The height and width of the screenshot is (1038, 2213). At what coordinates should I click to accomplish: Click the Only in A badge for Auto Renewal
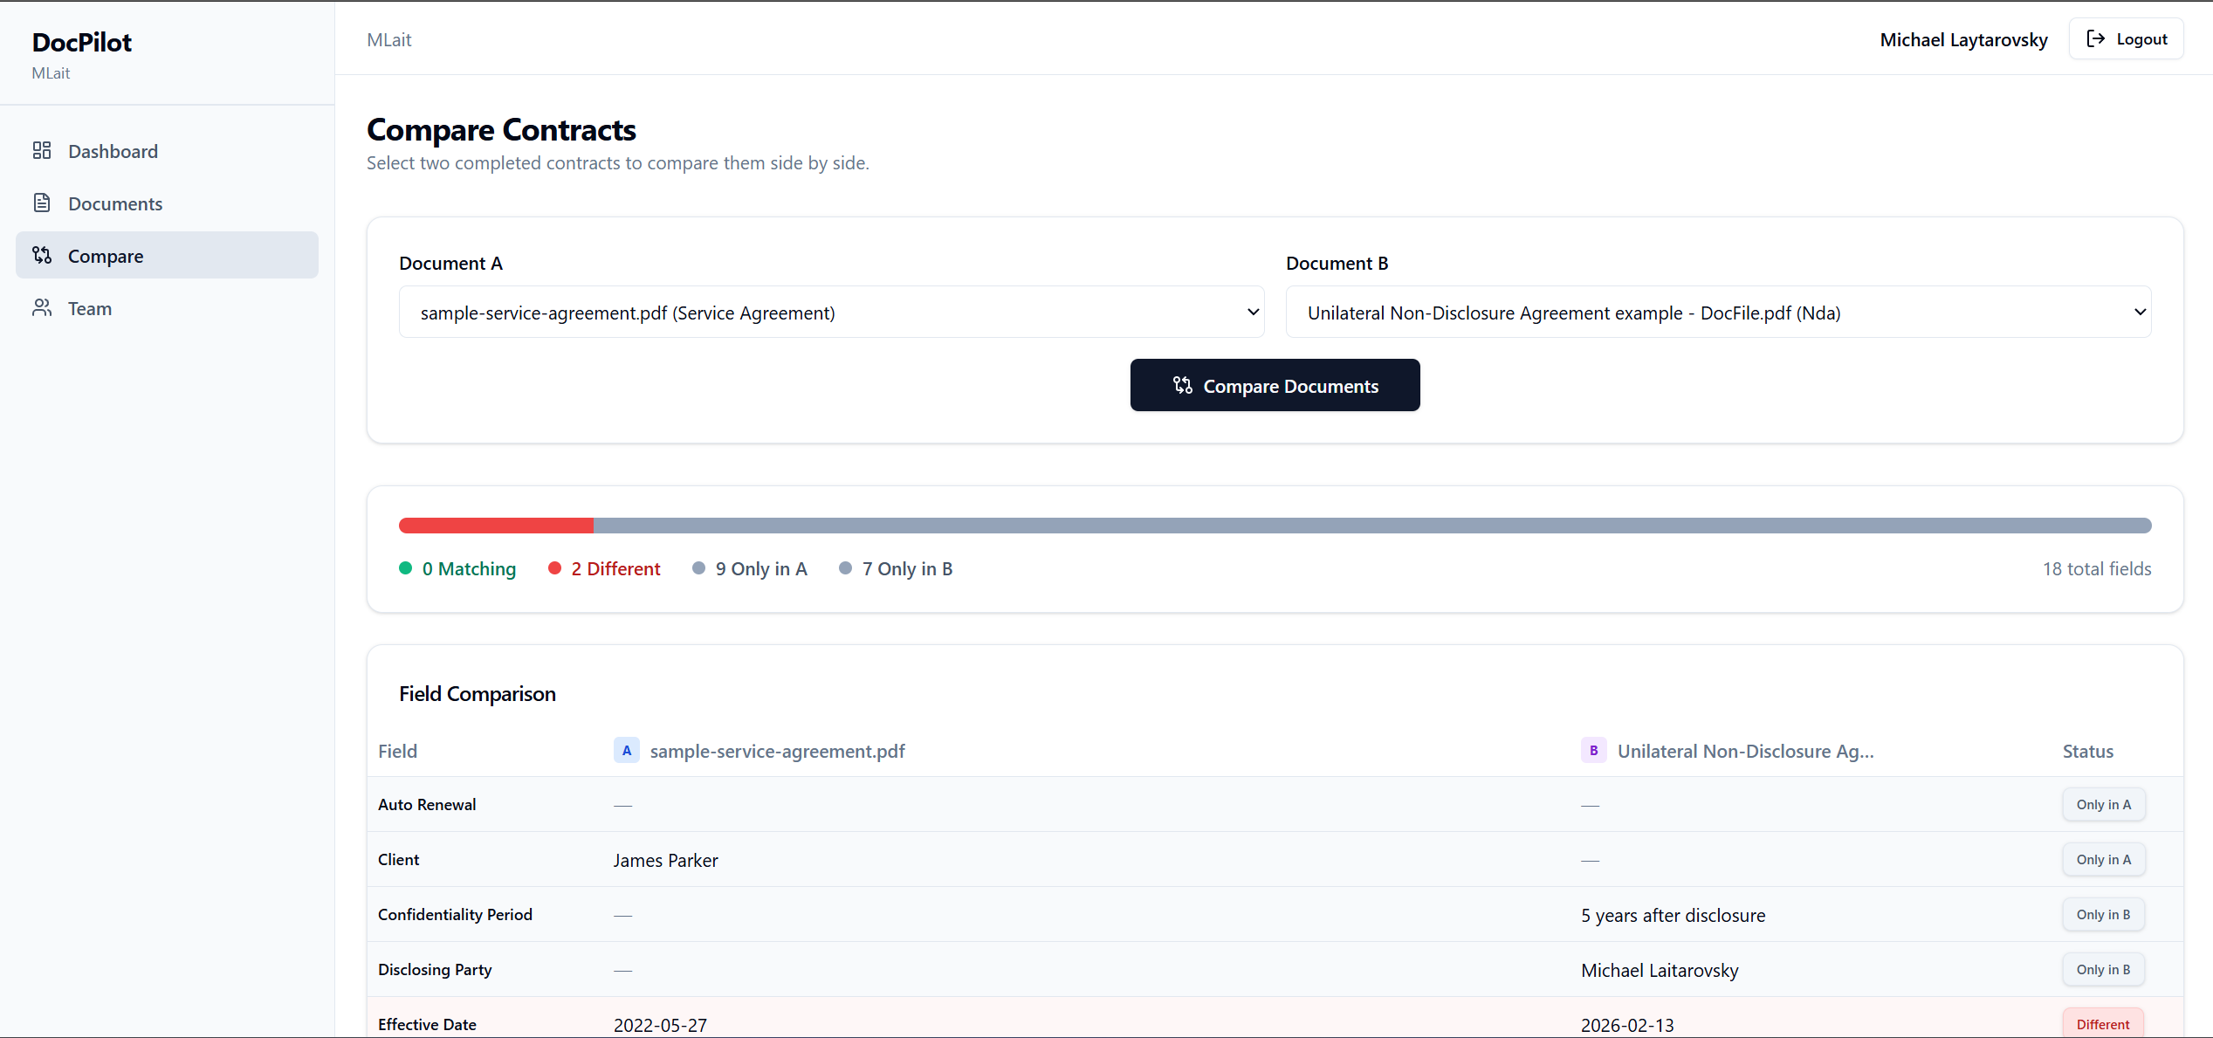(x=2104, y=805)
